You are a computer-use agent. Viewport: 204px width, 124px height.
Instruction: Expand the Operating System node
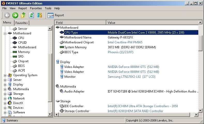pyautogui.click(x=5, y=75)
